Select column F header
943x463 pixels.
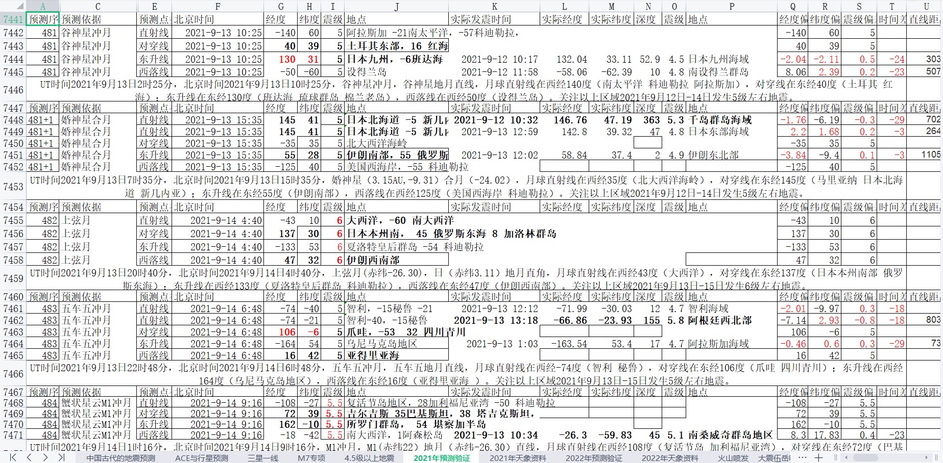pyautogui.click(x=218, y=6)
